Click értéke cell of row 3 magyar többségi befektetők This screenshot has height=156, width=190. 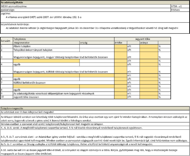[121, 55]
